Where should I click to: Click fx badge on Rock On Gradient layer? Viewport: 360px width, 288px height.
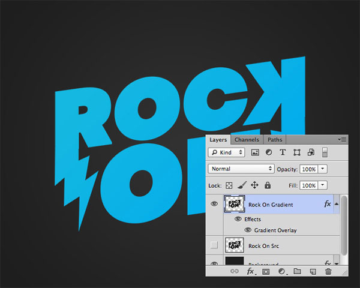pyautogui.click(x=328, y=204)
